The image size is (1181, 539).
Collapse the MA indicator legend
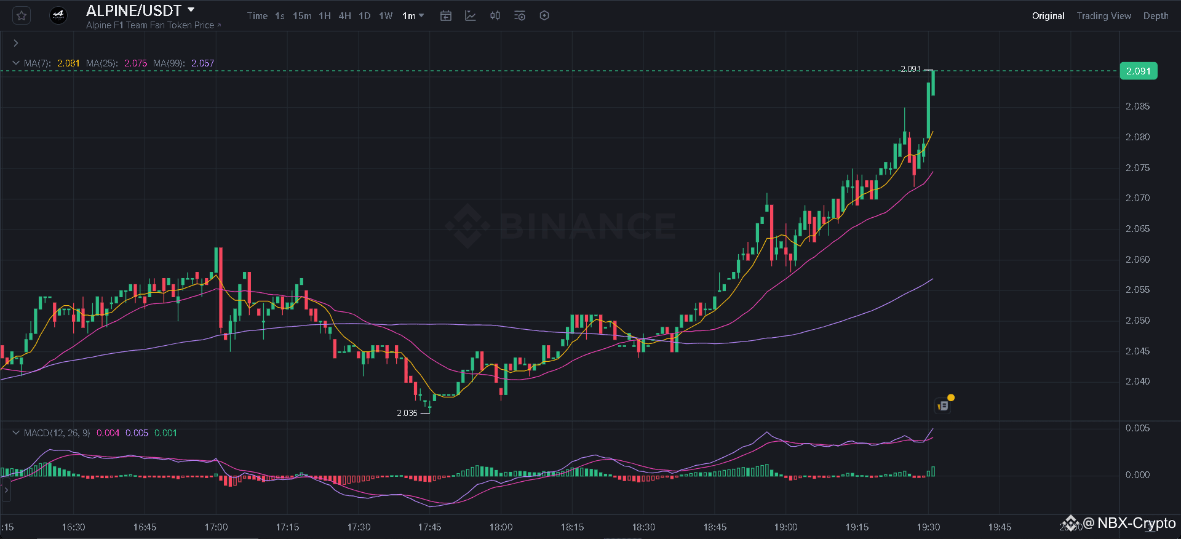[x=16, y=63]
